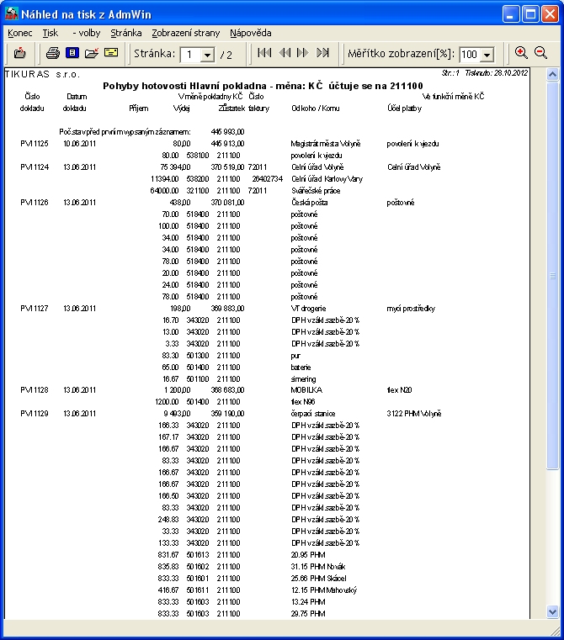The height and width of the screenshot is (640, 564).
Task: Click the balance value 359 190,00
Action: [227, 414]
